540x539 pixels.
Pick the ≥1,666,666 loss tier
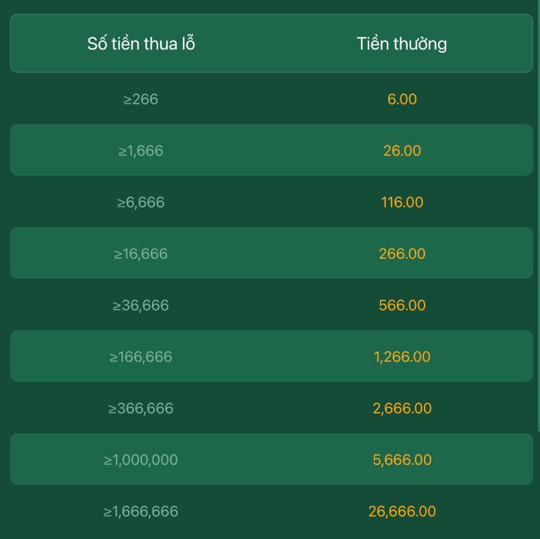tap(140, 511)
